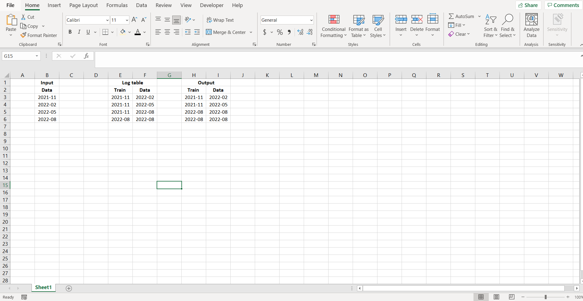Click the Share button
This screenshot has height=301, width=583.
529,5
